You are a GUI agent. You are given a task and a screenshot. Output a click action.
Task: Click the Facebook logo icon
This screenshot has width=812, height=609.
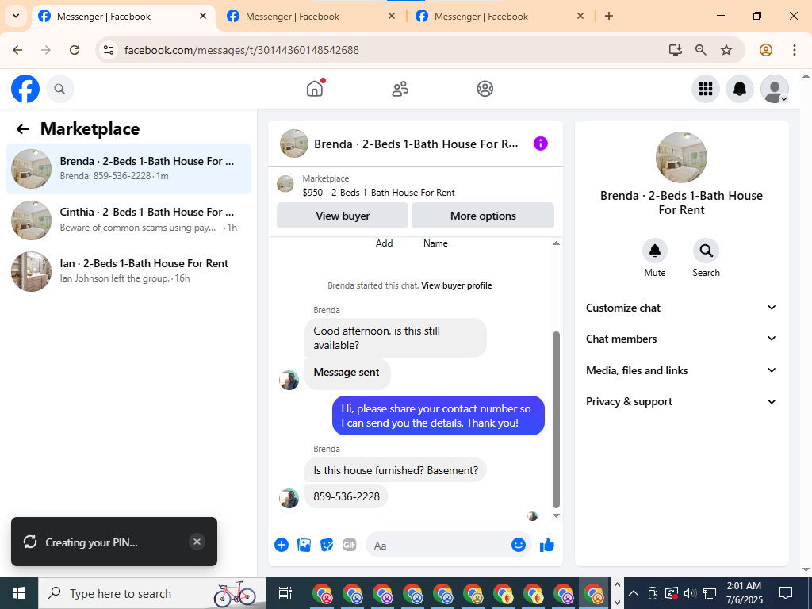25,89
